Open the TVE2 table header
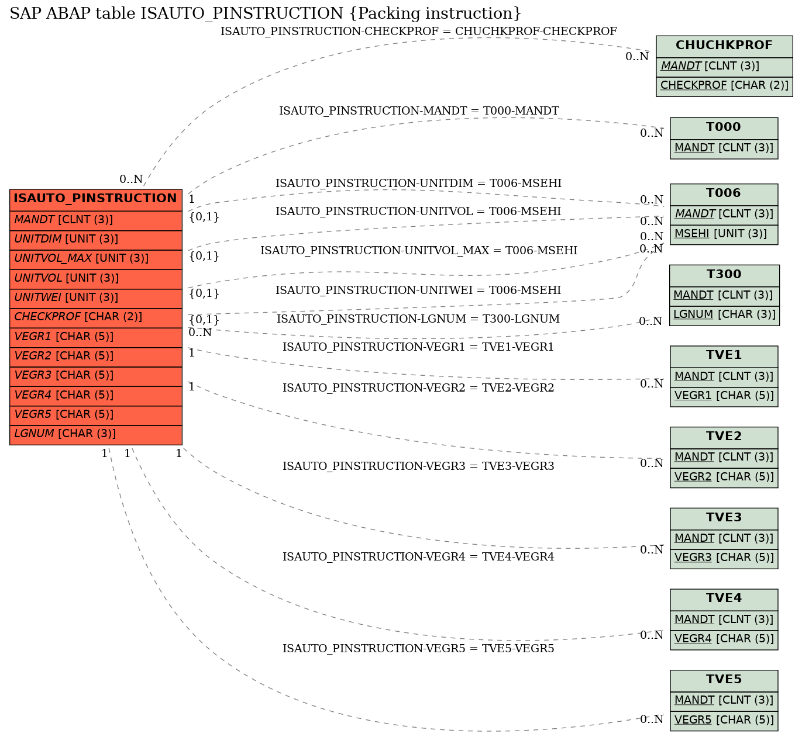 point(724,437)
